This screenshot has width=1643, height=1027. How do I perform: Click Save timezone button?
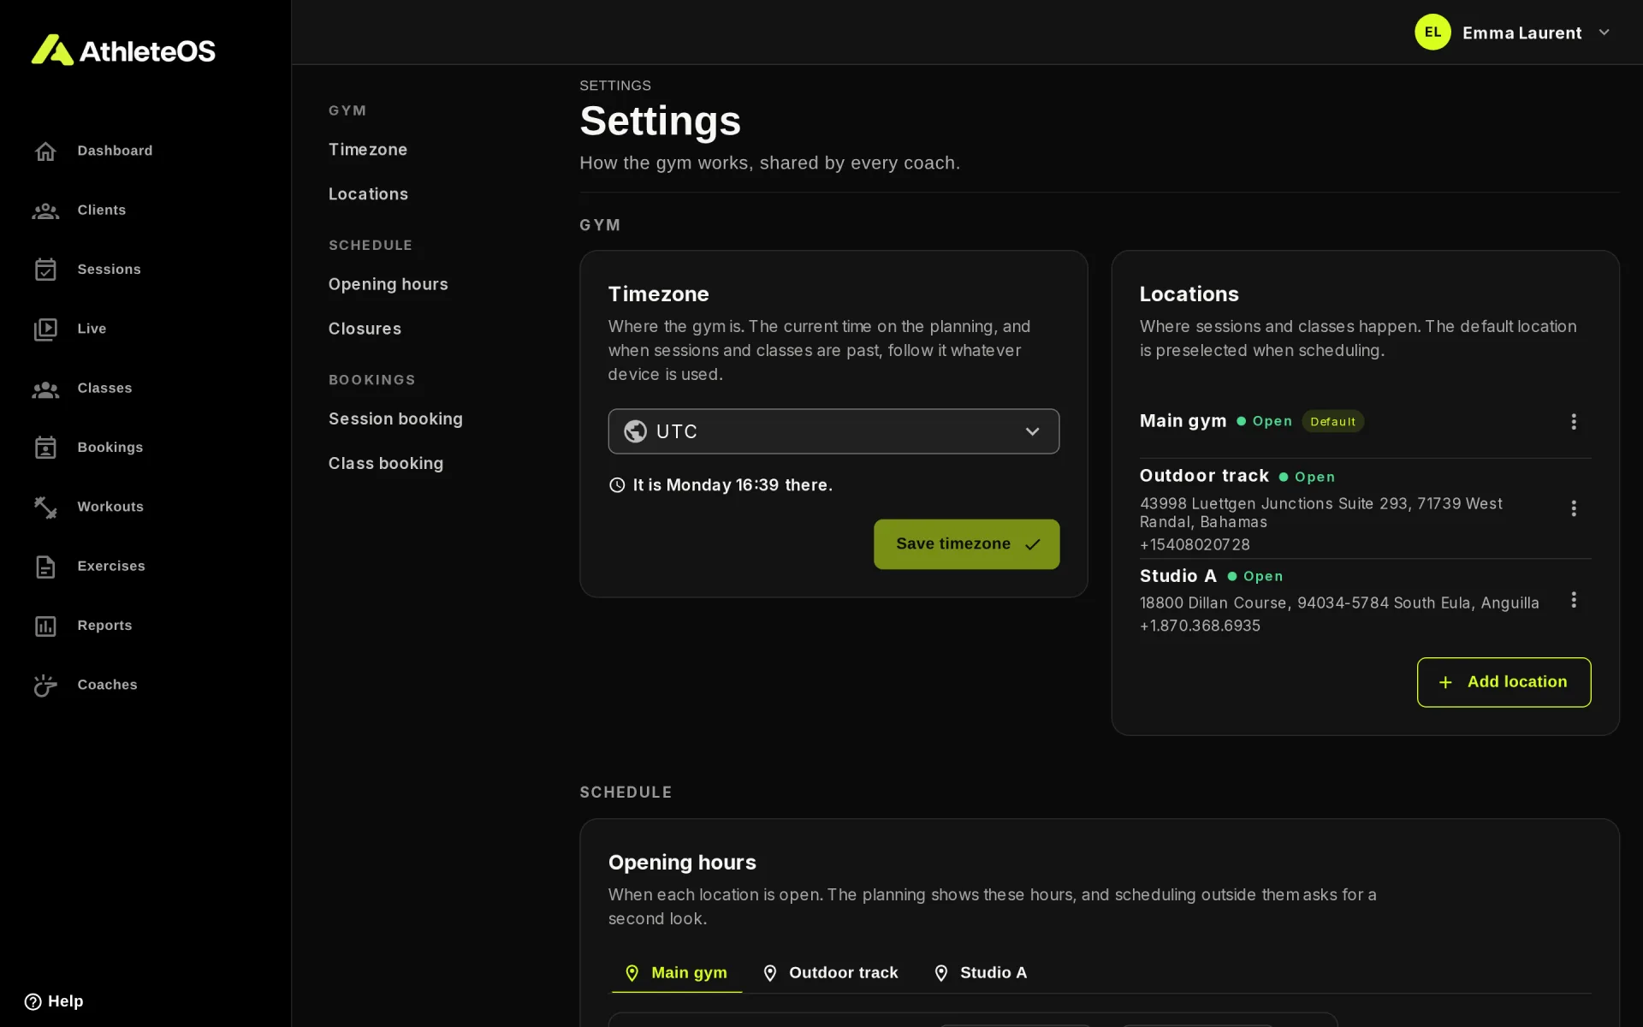click(966, 544)
